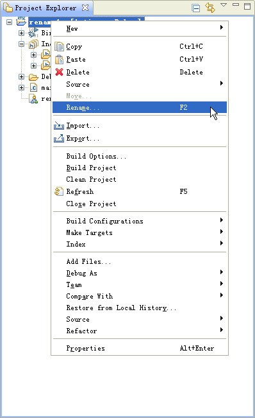
Task: Click the Collapse All icon in Project Explorer toolbar
Action: click(196, 8)
